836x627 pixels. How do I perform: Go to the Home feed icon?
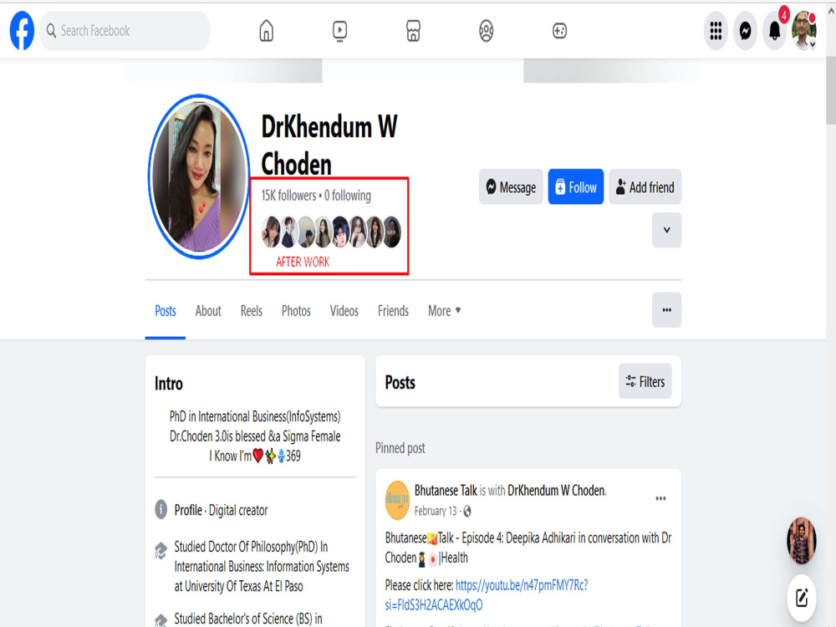click(266, 31)
